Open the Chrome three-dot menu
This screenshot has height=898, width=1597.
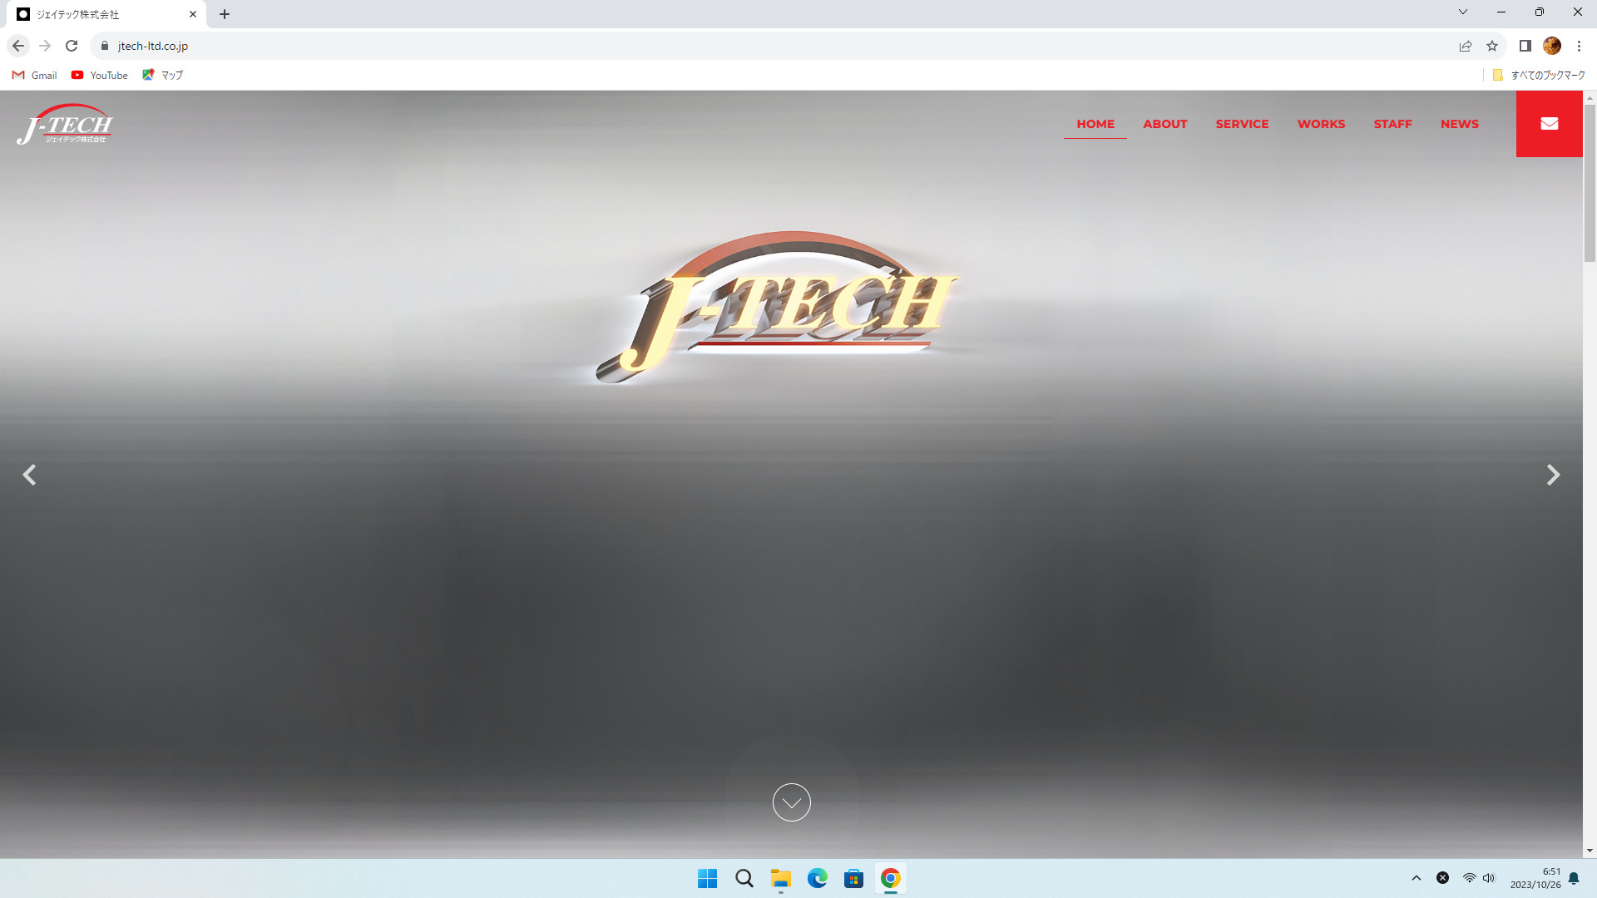coord(1579,46)
